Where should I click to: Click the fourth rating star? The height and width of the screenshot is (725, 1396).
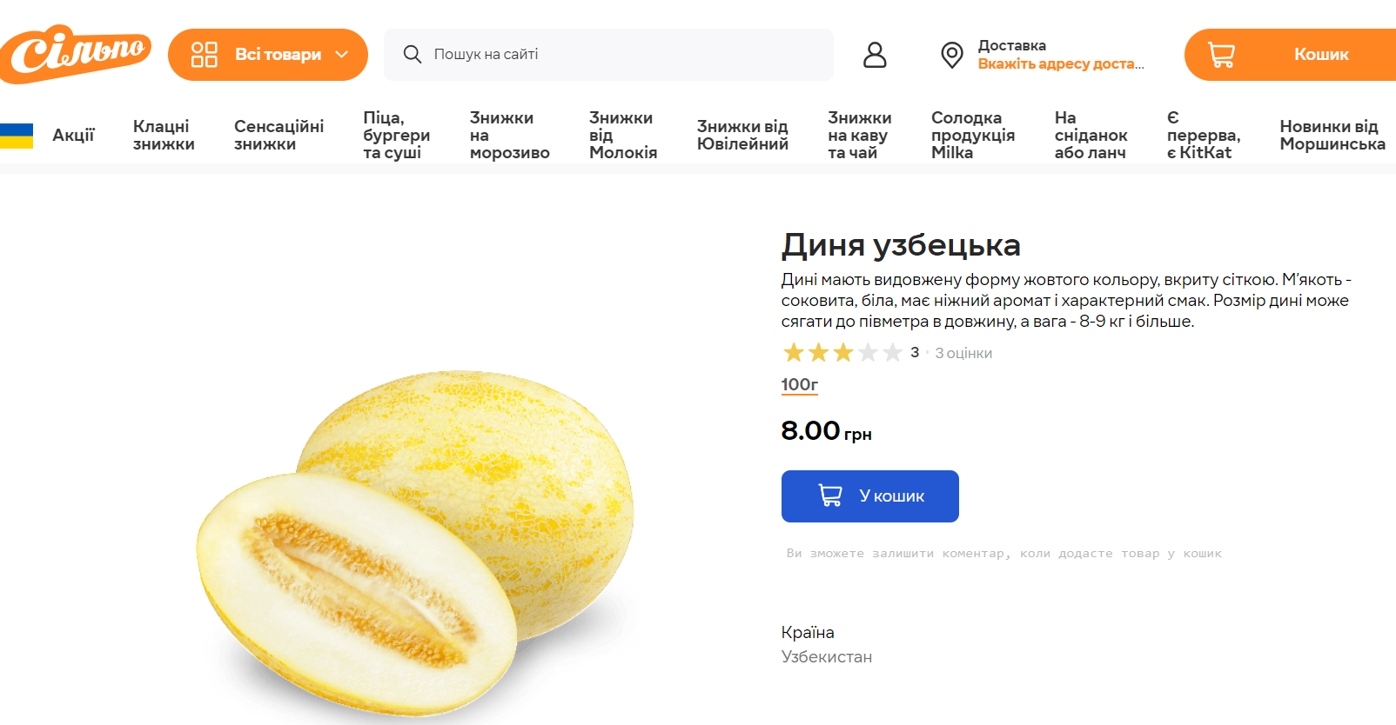(x=868, y=352)
